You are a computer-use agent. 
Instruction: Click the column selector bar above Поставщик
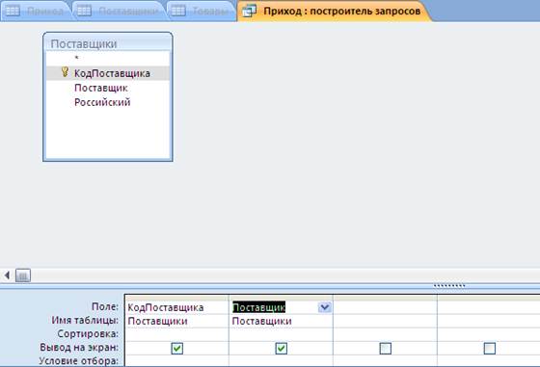coord(281,298)
